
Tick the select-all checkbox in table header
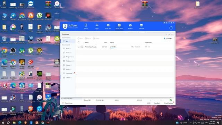[79, 42]
